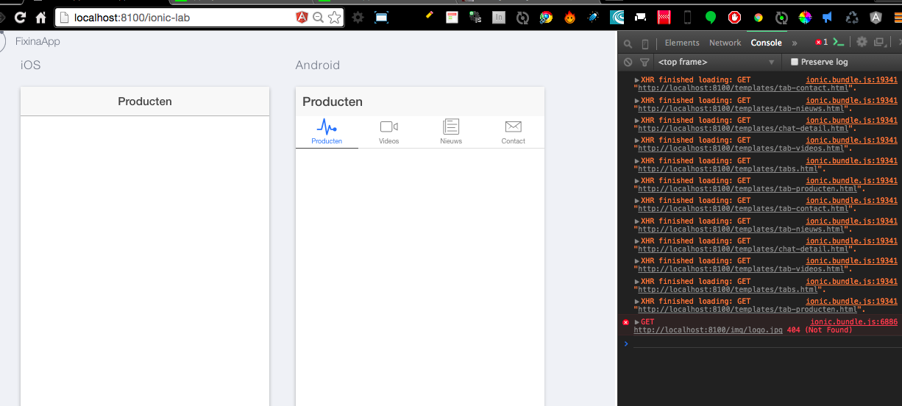Expand the first tab-videos.html XHR entry
902x406 pixels.
(637, 140)
